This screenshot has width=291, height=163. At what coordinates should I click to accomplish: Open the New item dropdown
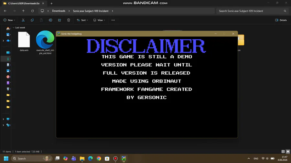9,20
